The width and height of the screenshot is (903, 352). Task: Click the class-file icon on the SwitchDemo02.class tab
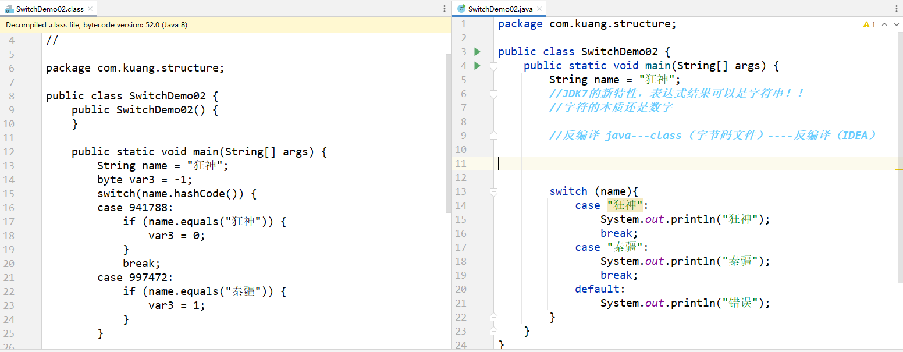click(x=9, y=9)
